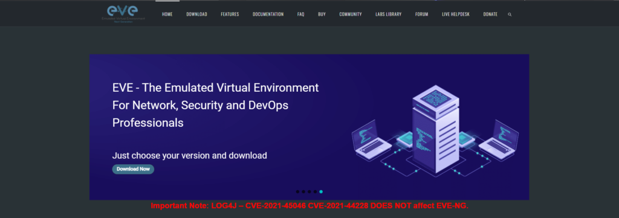Viewport: 619px width, 218px height.
Task: Click the server tower banner illustration
Action: (x=435, y=130)
